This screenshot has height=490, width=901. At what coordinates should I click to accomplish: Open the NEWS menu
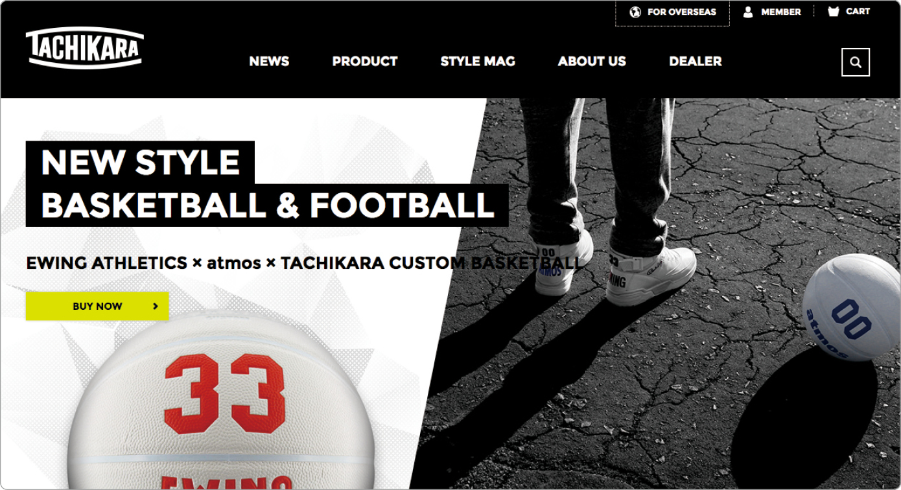coord(269,61)
